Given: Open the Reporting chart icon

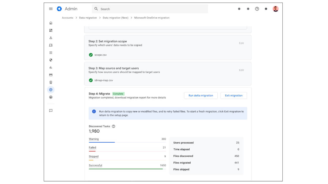Looking at the screenshot, I should tap(51, 67).
